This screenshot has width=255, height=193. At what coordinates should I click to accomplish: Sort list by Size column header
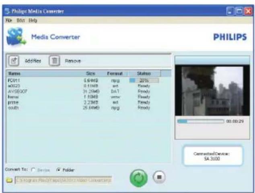click(90, 73)
